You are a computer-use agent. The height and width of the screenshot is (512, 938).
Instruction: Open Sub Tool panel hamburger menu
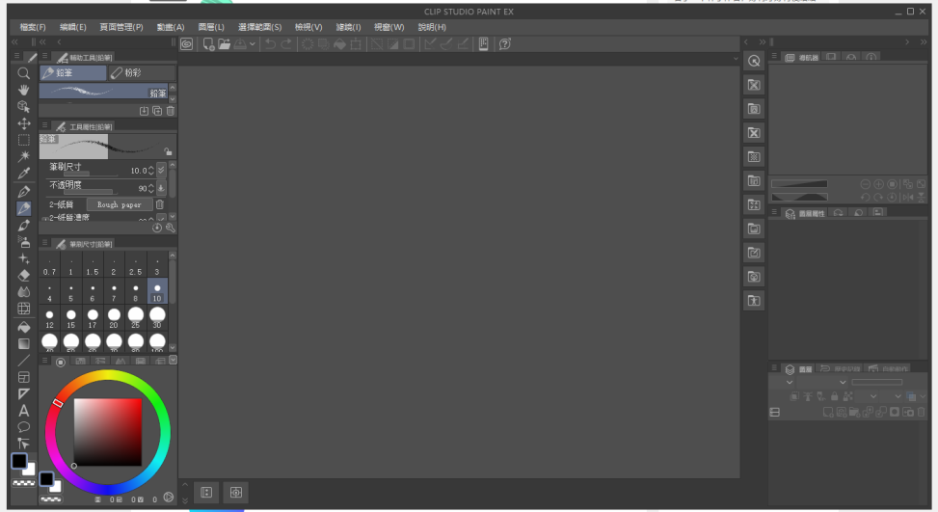[45, 57]
